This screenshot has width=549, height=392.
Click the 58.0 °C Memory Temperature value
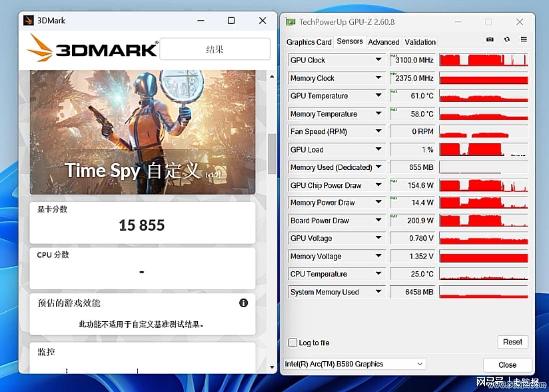[x=422, y=114]
